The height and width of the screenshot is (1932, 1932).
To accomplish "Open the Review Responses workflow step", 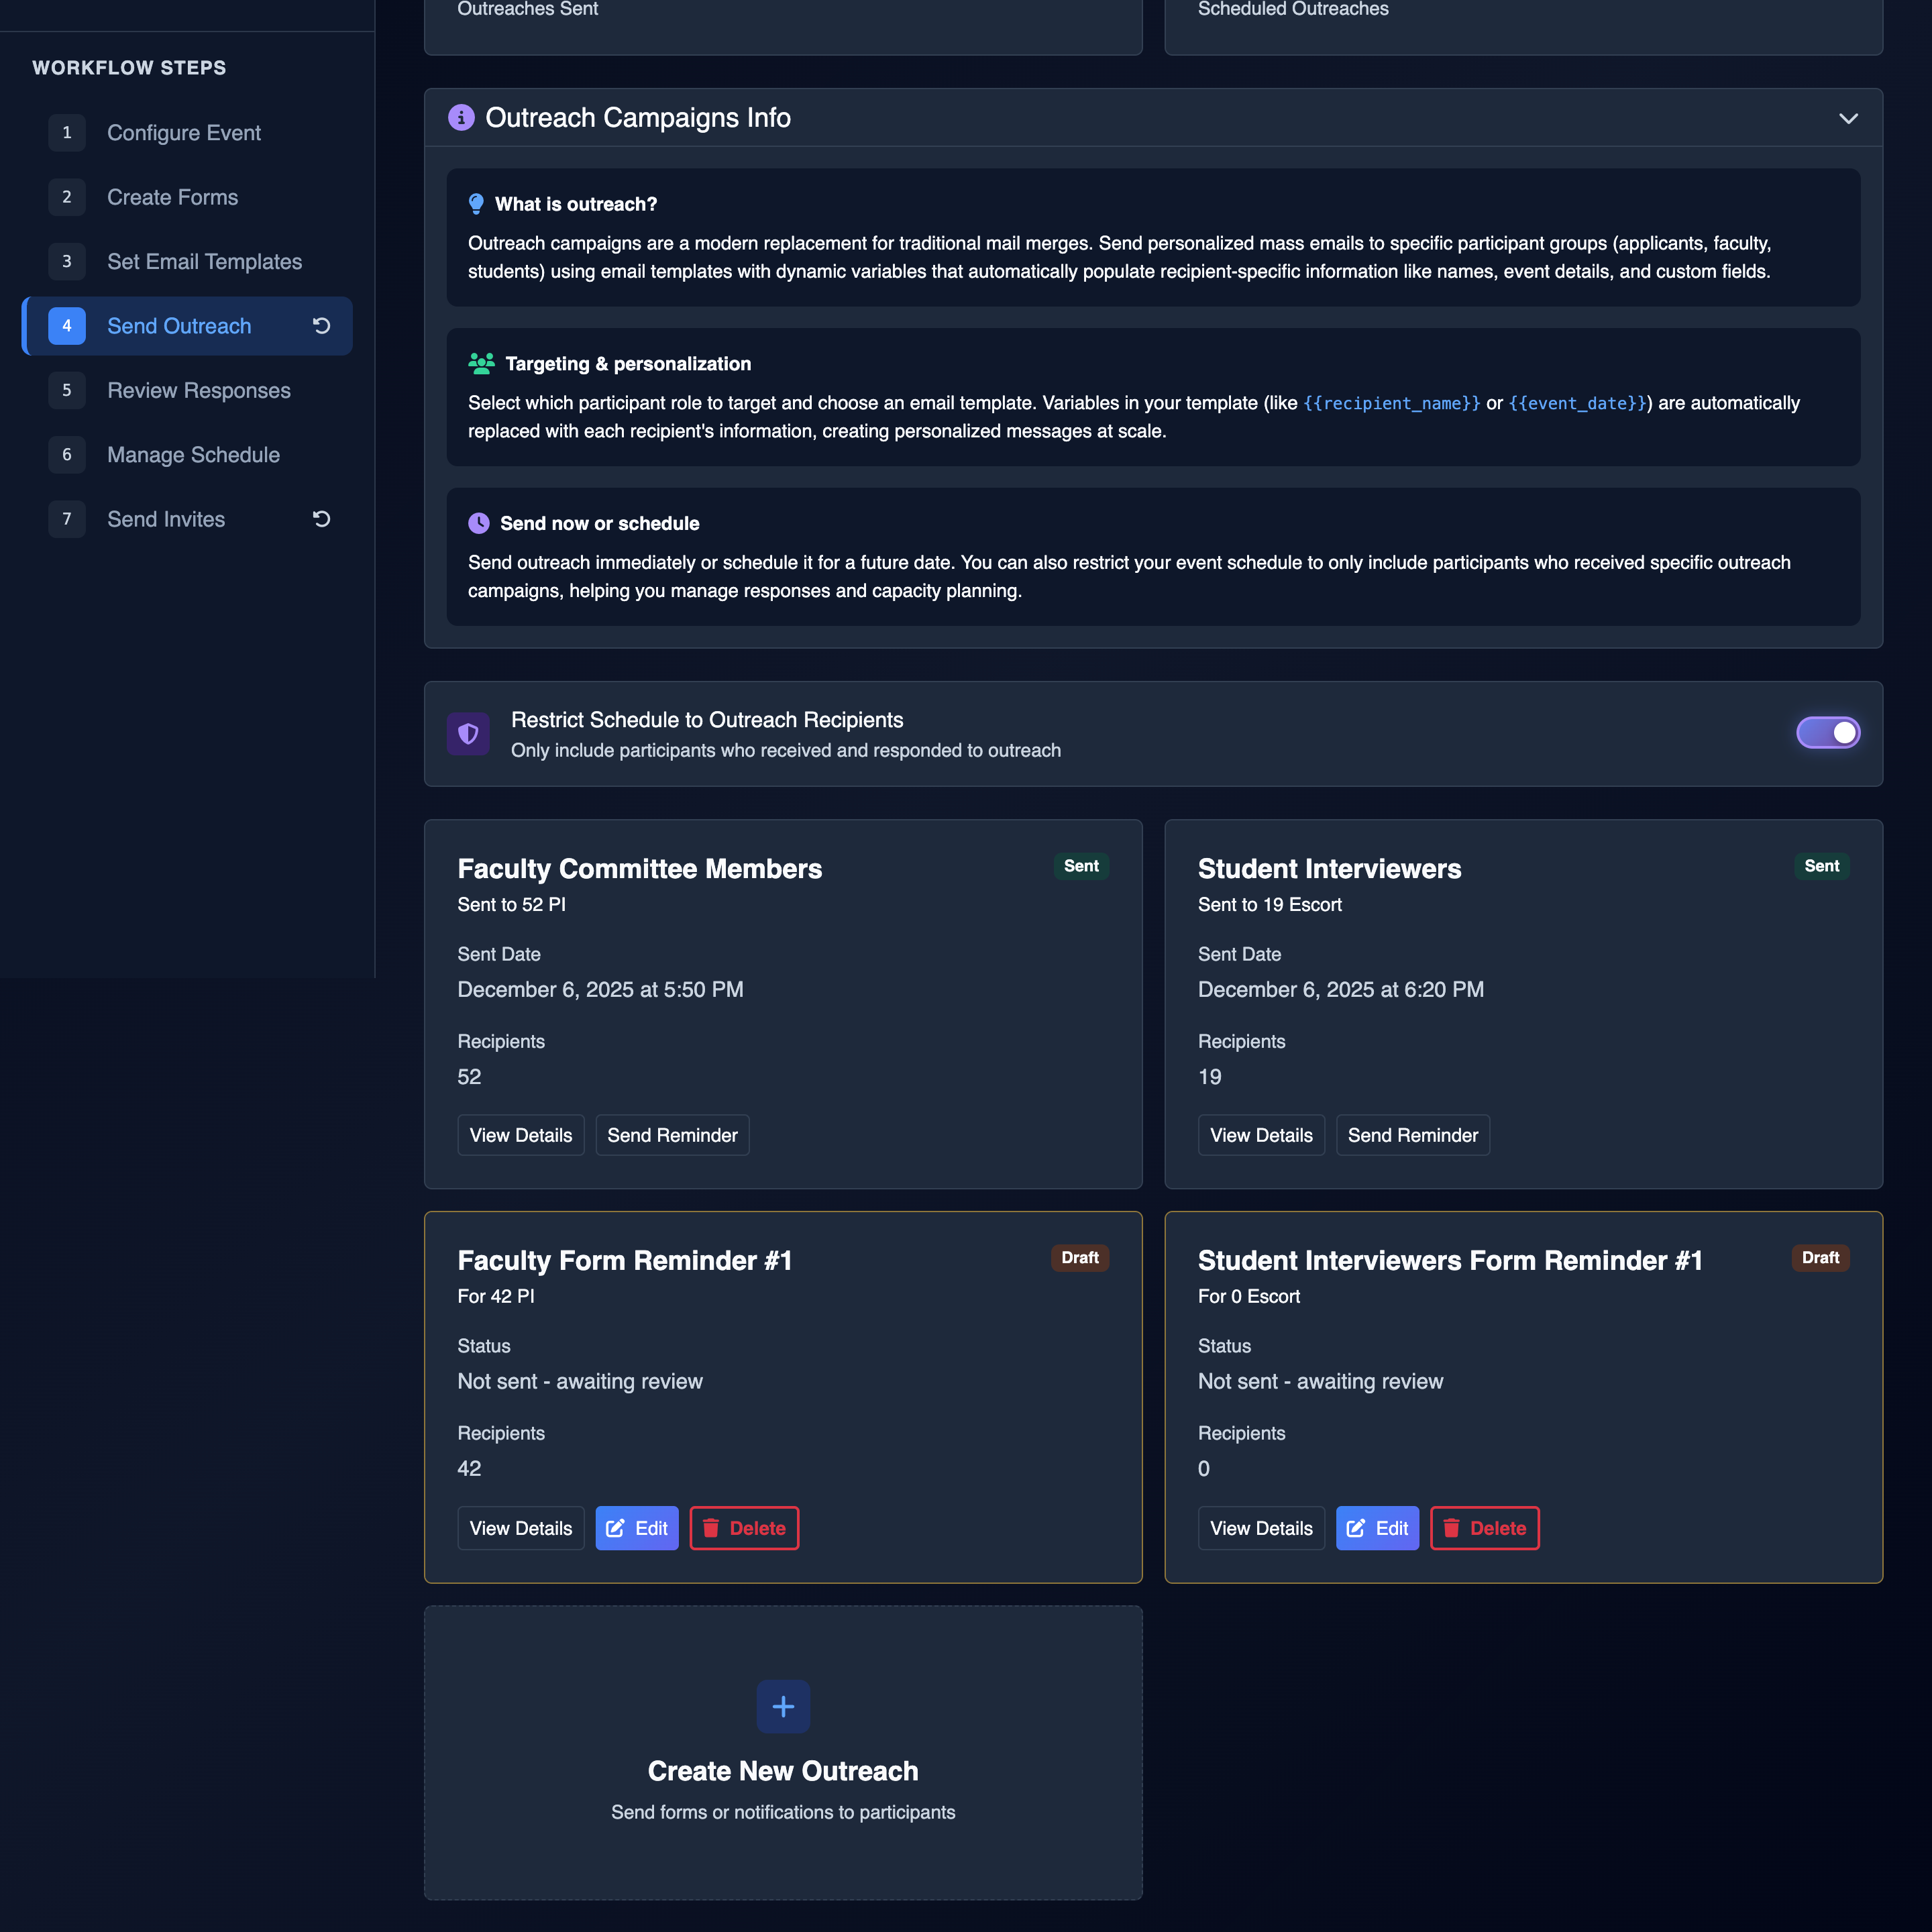I will tap(198, 391).
